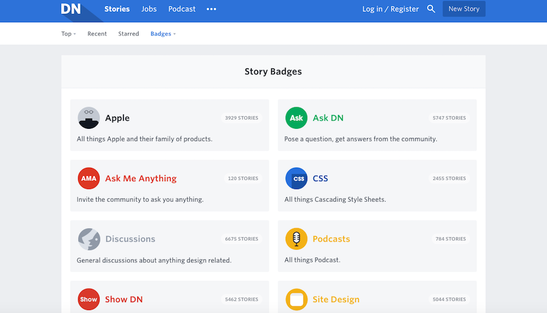
Task: Click the blue CSS badge icon
Action: (296, 178)
